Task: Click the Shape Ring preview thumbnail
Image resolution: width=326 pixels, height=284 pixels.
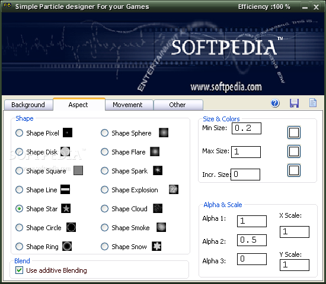Action: click(x=67, y=246)
